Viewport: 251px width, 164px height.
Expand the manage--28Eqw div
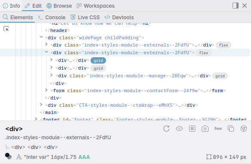click(51, 75)
